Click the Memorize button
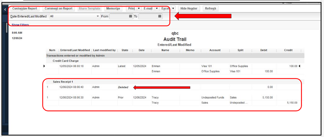Screen dimensions: 324x137 [x=113, y=8]
